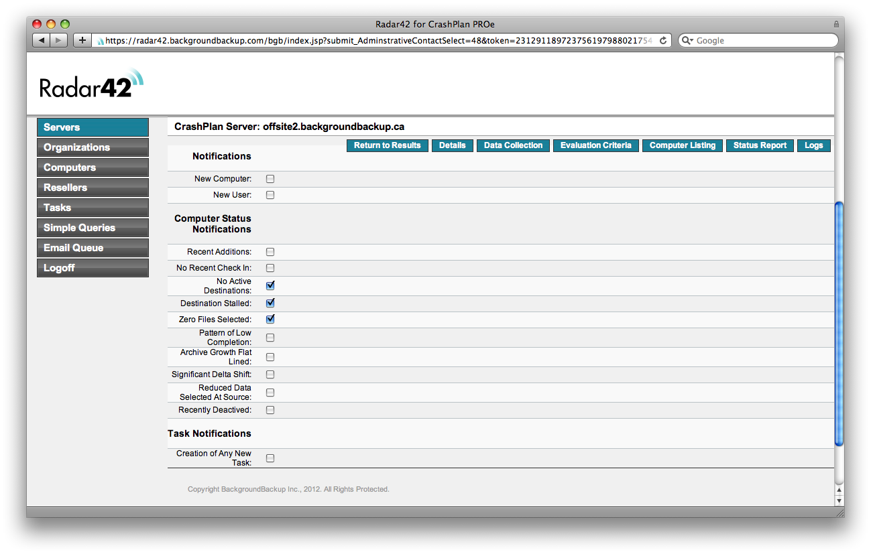Viewport: 871px width, 554px height.
Task: View the server Logs
Action: tap(814, 145)
